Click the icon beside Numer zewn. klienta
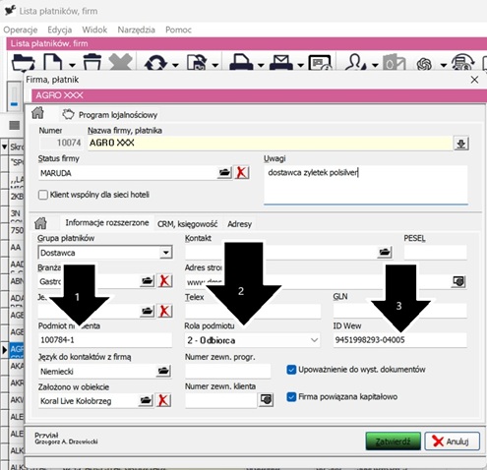This screenshot has width=487, height=470. click(x=266, y=399)
